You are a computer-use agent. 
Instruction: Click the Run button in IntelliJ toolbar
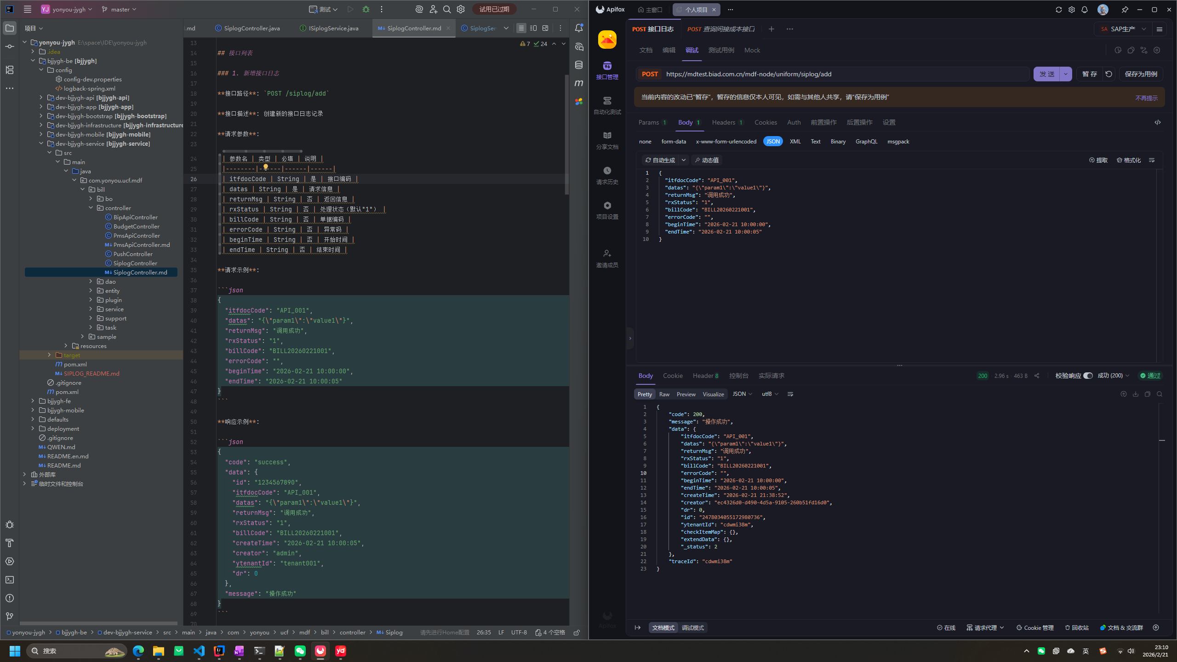(x=350, y=9)
